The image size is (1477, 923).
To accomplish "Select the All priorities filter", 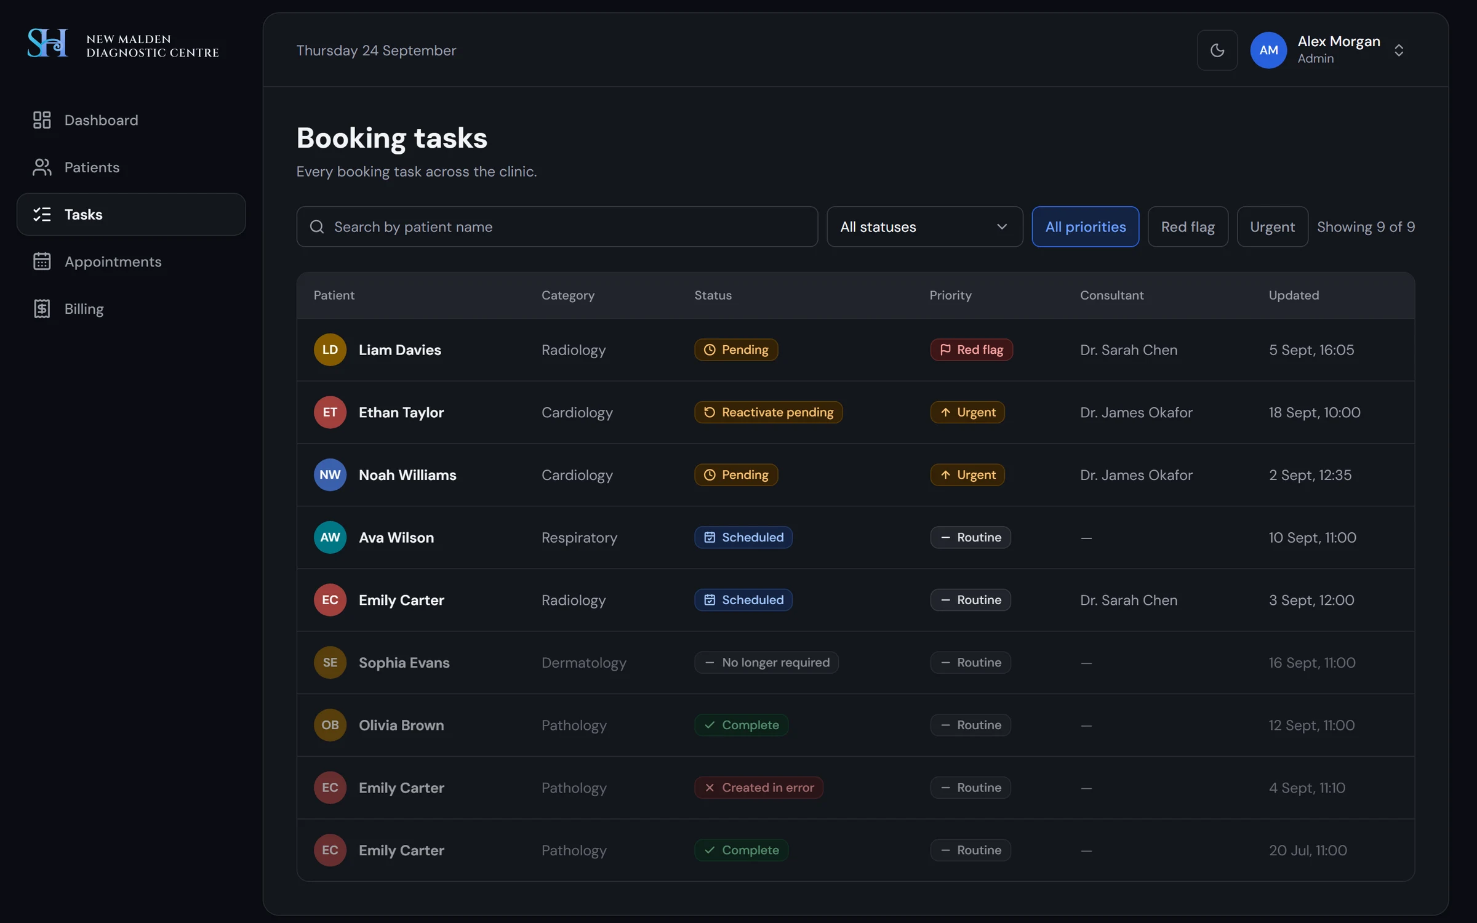I will click(1085, 227).
